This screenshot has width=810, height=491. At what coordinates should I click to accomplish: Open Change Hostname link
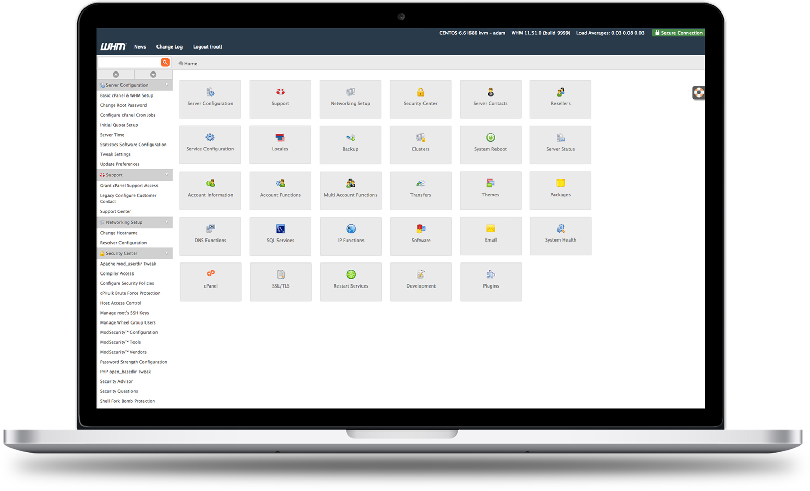(x=118, y=233)
